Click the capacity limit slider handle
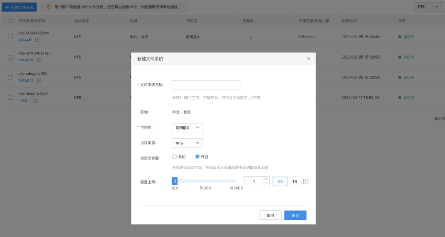 175,181
